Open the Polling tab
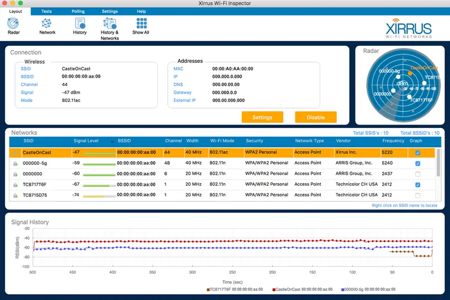Viewport: 450px width, 300px height. pyautogui.click(x=78, y=12)
